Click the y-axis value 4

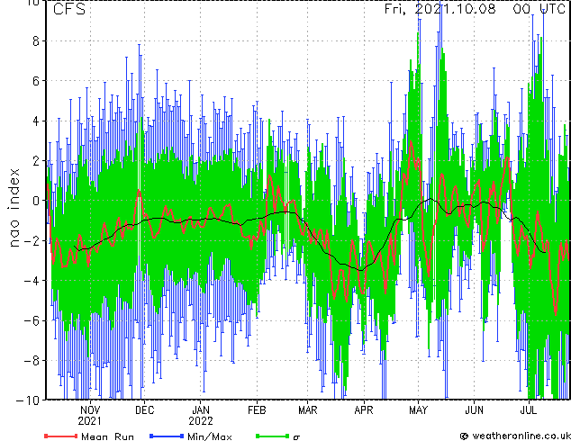pos(36,121)
